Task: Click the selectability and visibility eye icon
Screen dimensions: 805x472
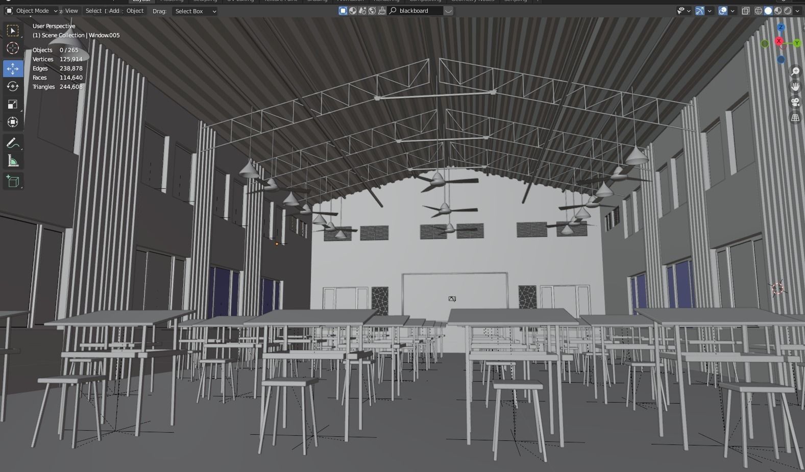Action: 681,11
